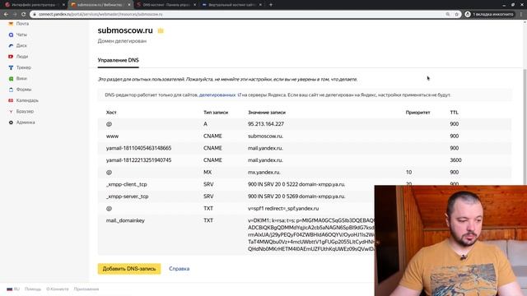Open a new browser tab with plus

tap(271, 5)
